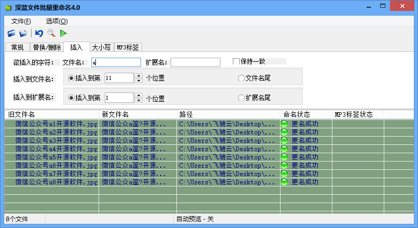Click the 路径 column header
Screen dimensions: 418x228
click(x=228, y=115)
